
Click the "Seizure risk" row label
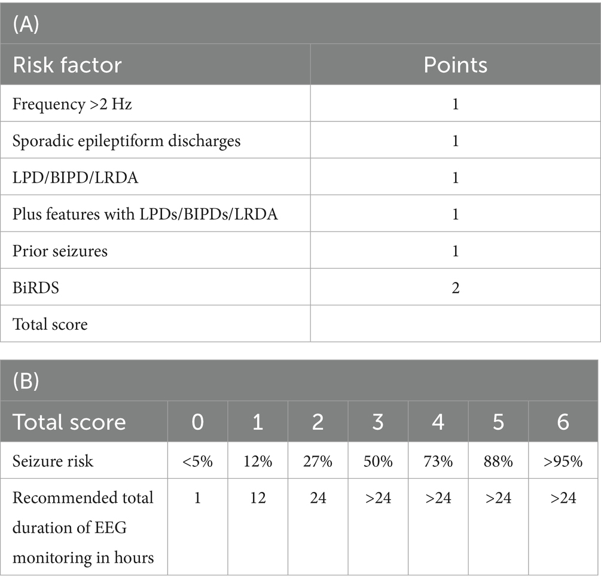[53, 460]
